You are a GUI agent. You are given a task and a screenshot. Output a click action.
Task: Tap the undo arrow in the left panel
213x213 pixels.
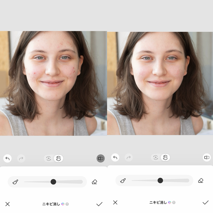pos(8,159)
